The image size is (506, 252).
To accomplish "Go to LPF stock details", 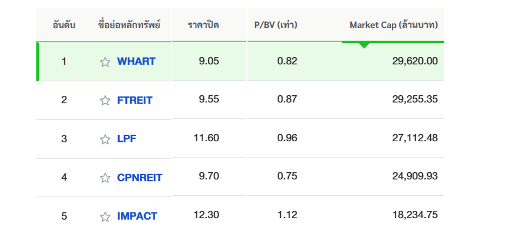I will (126, 139).
